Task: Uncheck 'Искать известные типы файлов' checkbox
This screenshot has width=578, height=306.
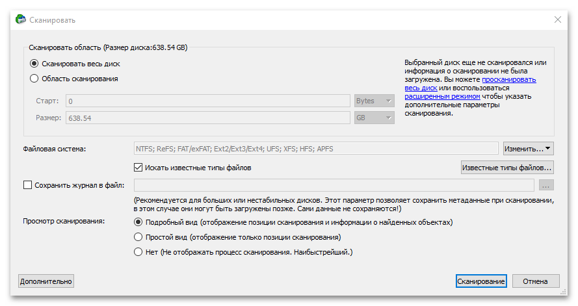Action: (x=138, y=168)
